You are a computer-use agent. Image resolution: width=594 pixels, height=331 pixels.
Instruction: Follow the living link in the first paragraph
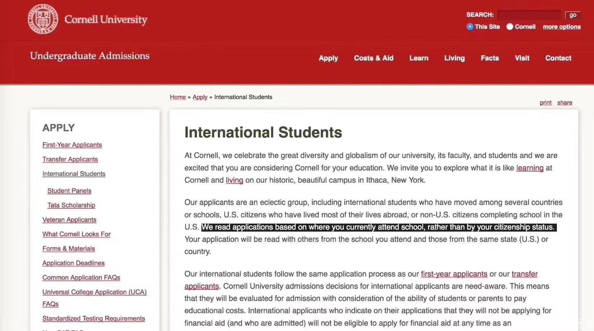click(x=234, y=180)
